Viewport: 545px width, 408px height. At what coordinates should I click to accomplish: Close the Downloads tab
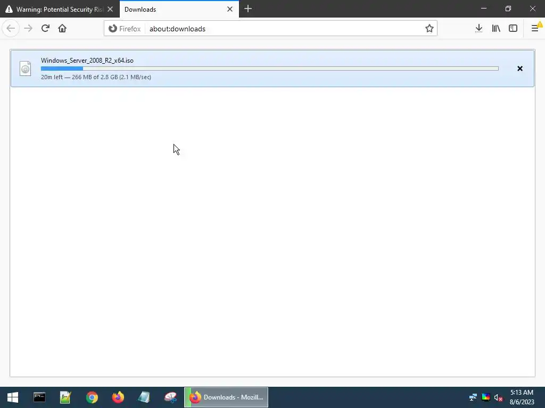pos(230,10)
